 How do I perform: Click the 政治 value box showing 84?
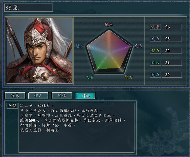coord(171,63)
